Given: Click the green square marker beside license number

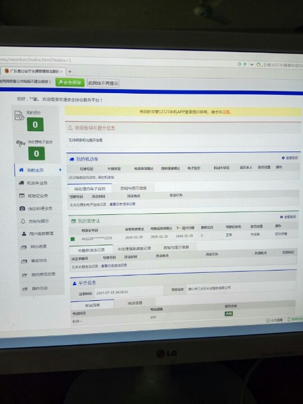Looking at the screenshot, I should 72,239.
